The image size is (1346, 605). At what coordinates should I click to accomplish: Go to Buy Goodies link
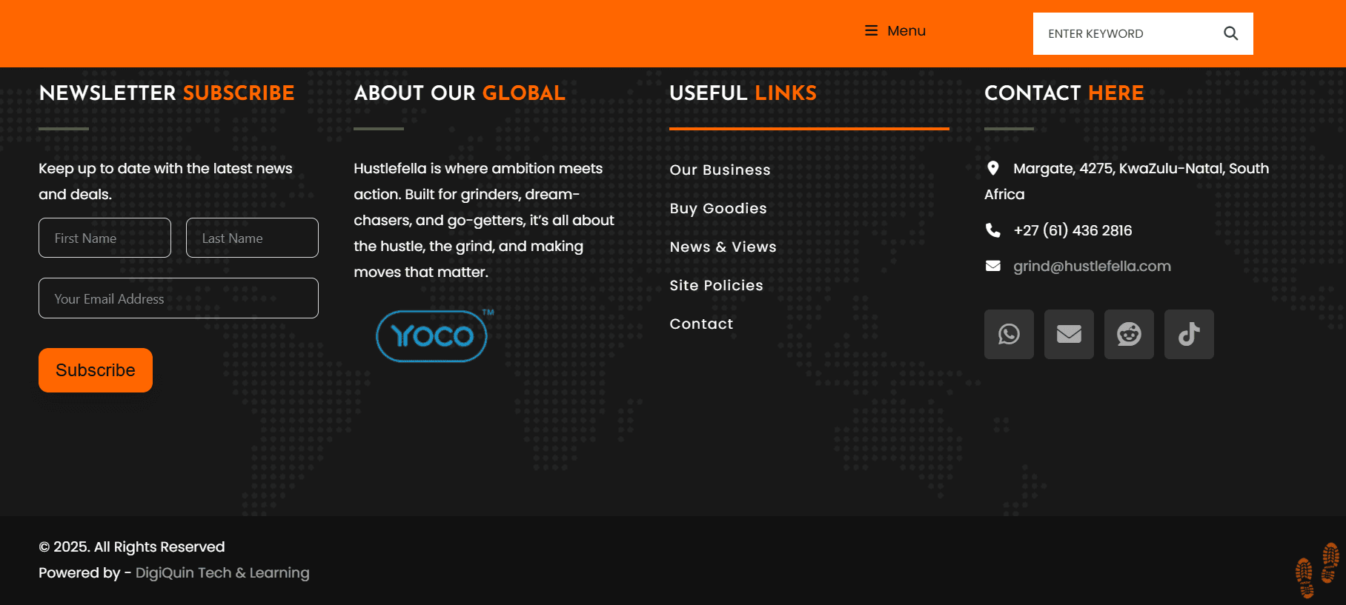pos(717,208)
